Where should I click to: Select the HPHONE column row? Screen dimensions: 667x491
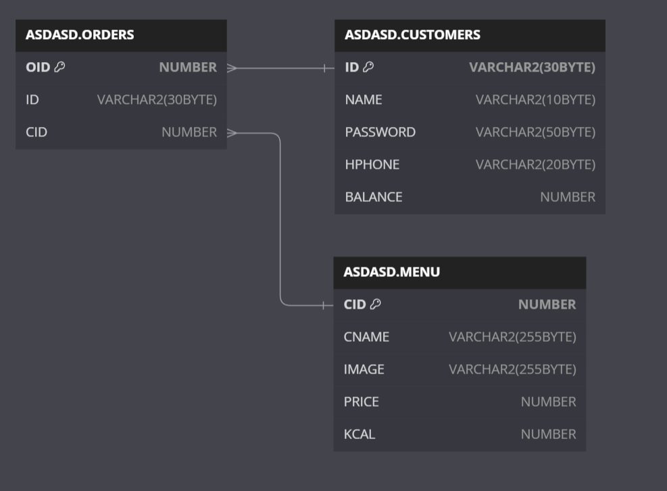click(469, 165)
